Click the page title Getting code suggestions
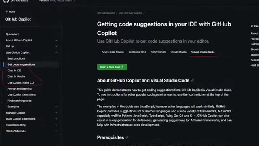The width and height of the screenshot is (259, 146). tap(164, 29)
